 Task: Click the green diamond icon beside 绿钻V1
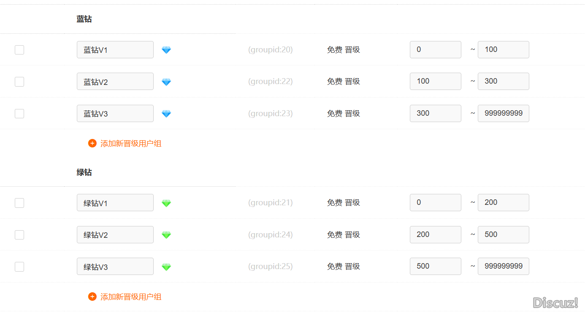(166, 203)
